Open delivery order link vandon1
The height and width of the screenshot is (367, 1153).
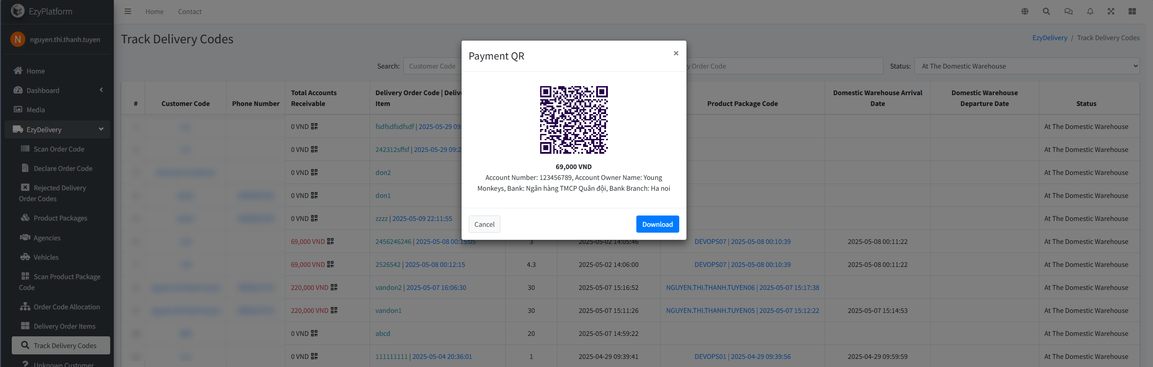click(388, 310)
